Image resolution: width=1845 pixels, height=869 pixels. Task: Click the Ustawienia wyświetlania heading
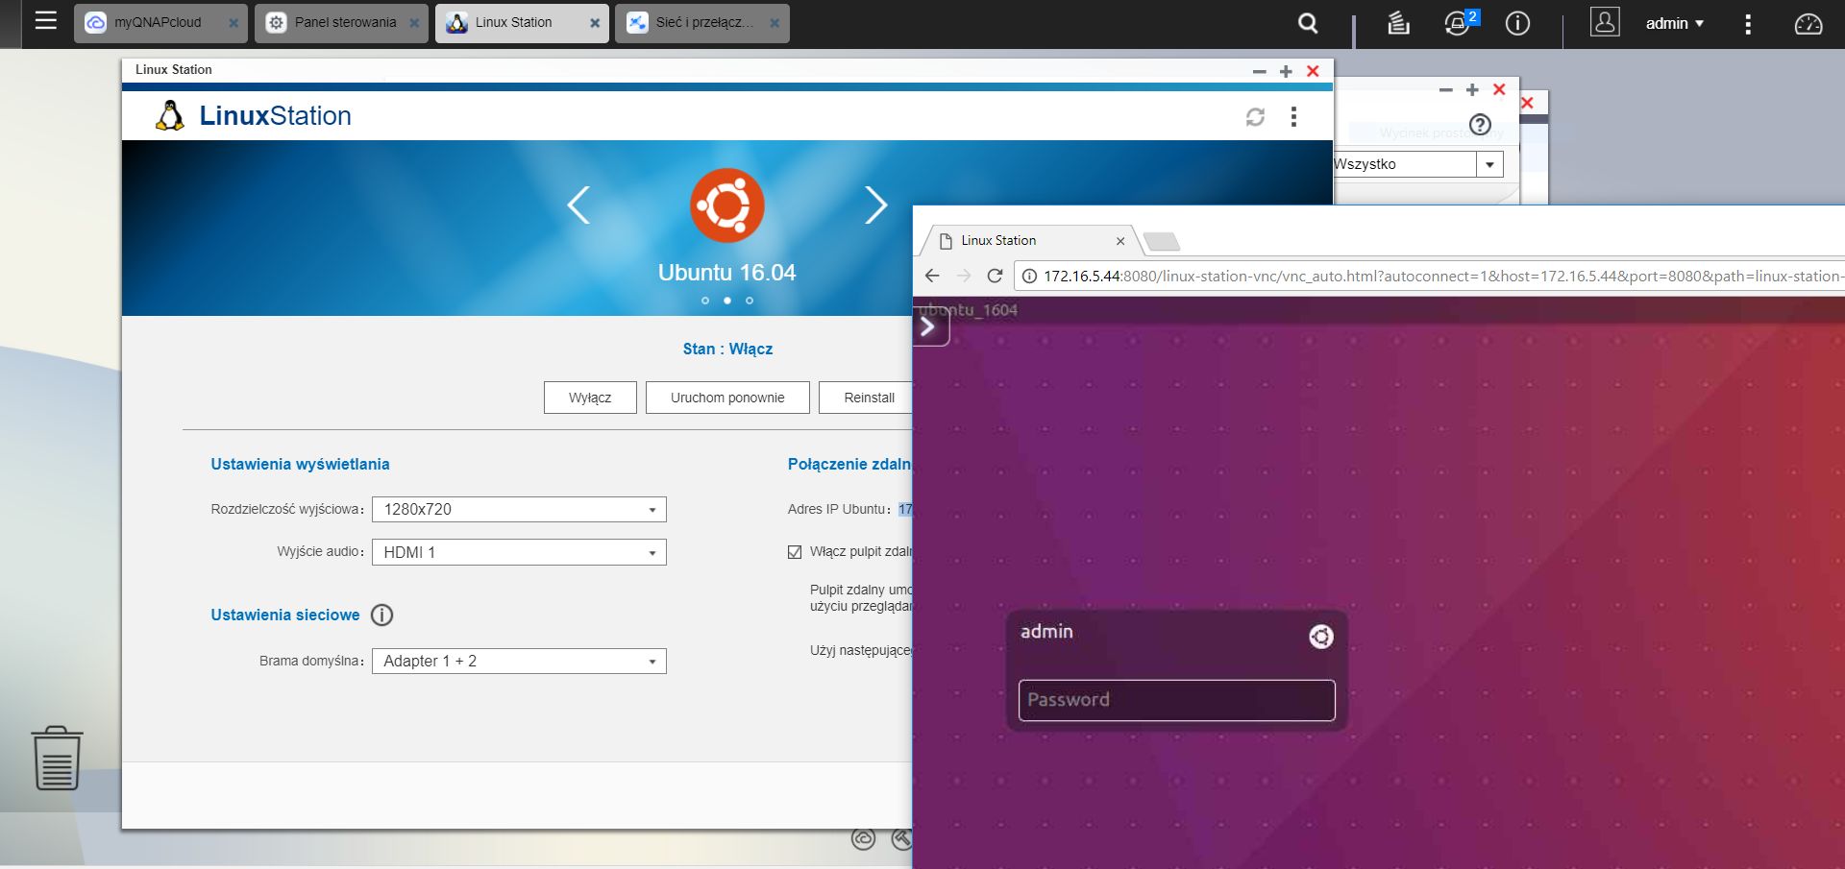[x=300, y=464]
